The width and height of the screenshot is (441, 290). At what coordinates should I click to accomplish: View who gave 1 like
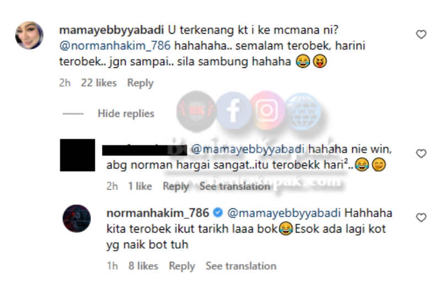(x=140, y=186)
